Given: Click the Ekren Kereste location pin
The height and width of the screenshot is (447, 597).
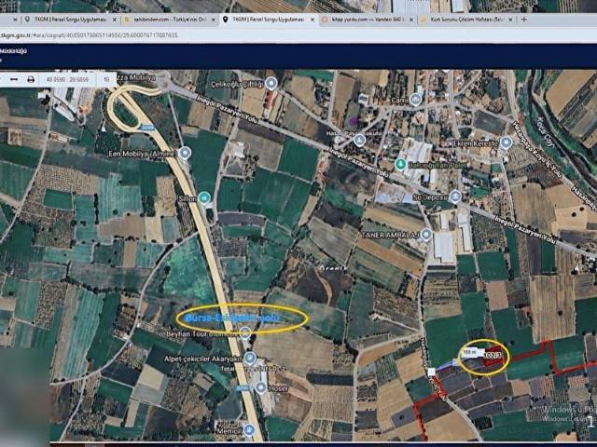Looking at the screenshot, I should point(506,143).
